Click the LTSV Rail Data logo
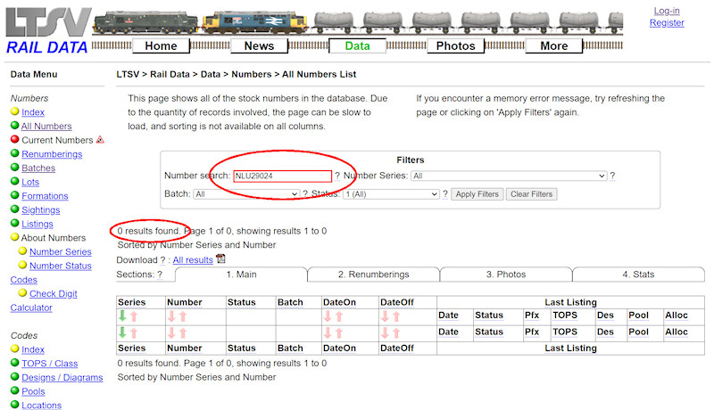The height and width of the screenshot is (410, 714). pyautogui.click(x=47, y=29)
